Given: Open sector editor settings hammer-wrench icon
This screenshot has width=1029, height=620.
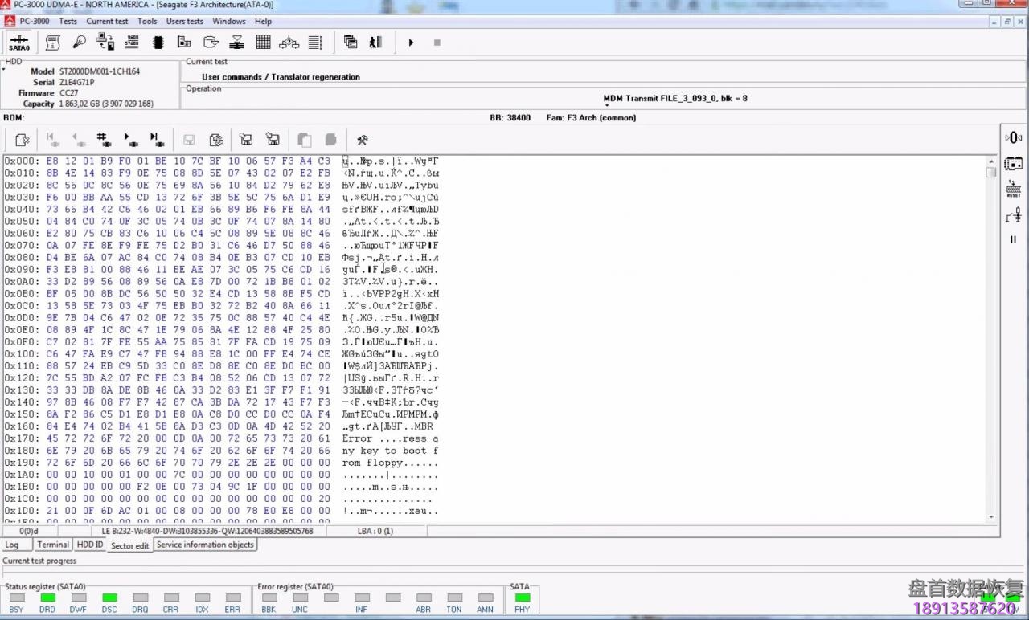Looking at the screenshot, I should (362, 139).
